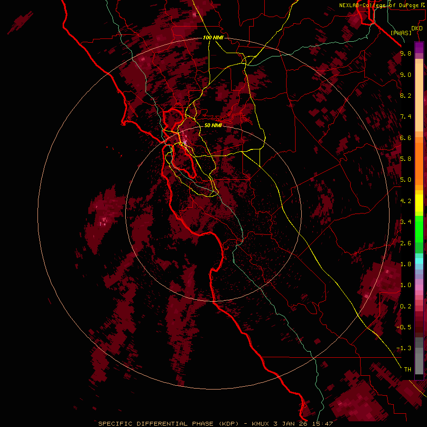The width and height of the screenshot is (427, 427).
Task: Click the 4.2 value on the color scale
Action: 406,201
